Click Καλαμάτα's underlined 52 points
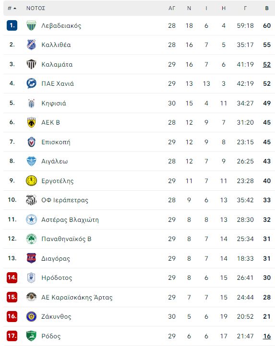 pos(267,64)
